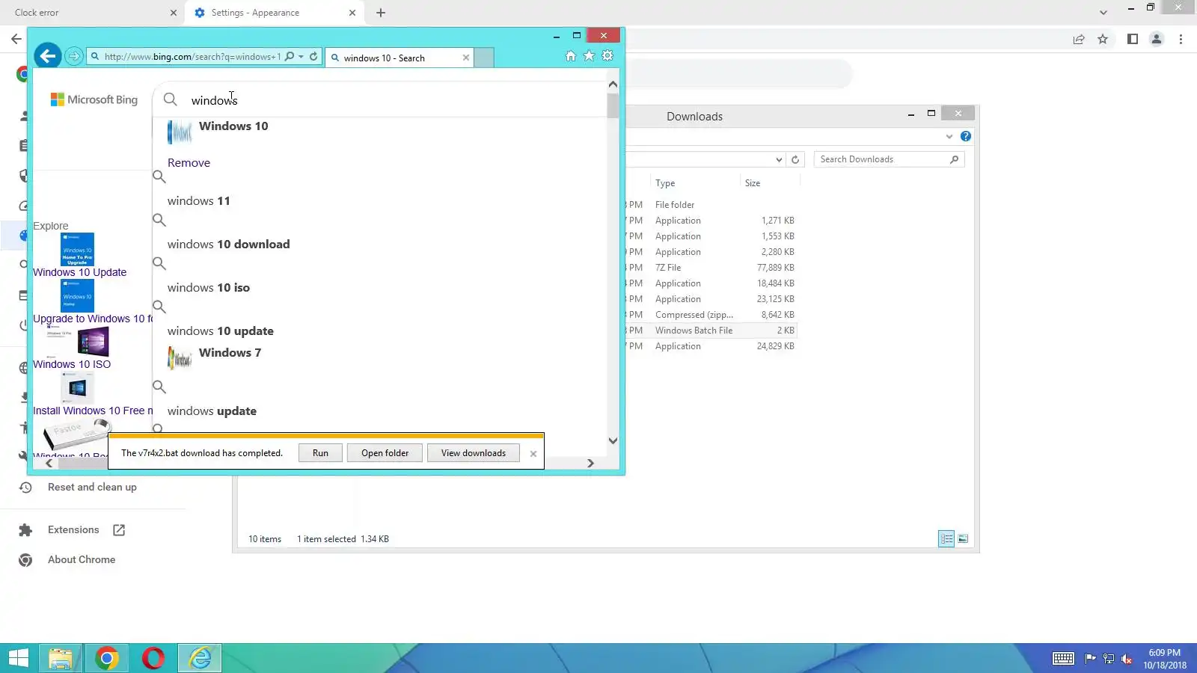Refresh the Downloads folder listing
This screenshot has width=1197, height=673.
(x=795, y=159)
